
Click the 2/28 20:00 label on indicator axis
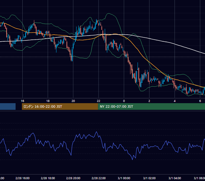(73, 178)
